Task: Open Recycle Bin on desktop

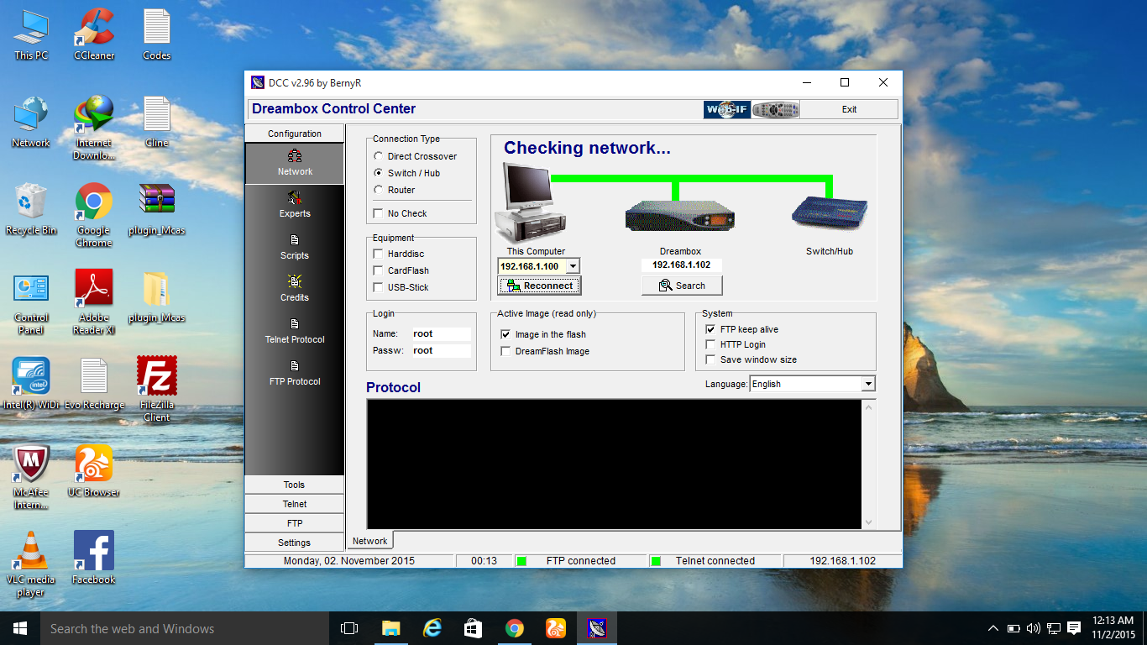Action: click(31, 209)
